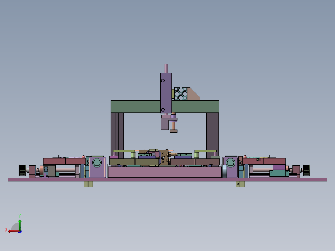Select the green horizontal gantry beam
335x251 pixels.
point(165,106)
